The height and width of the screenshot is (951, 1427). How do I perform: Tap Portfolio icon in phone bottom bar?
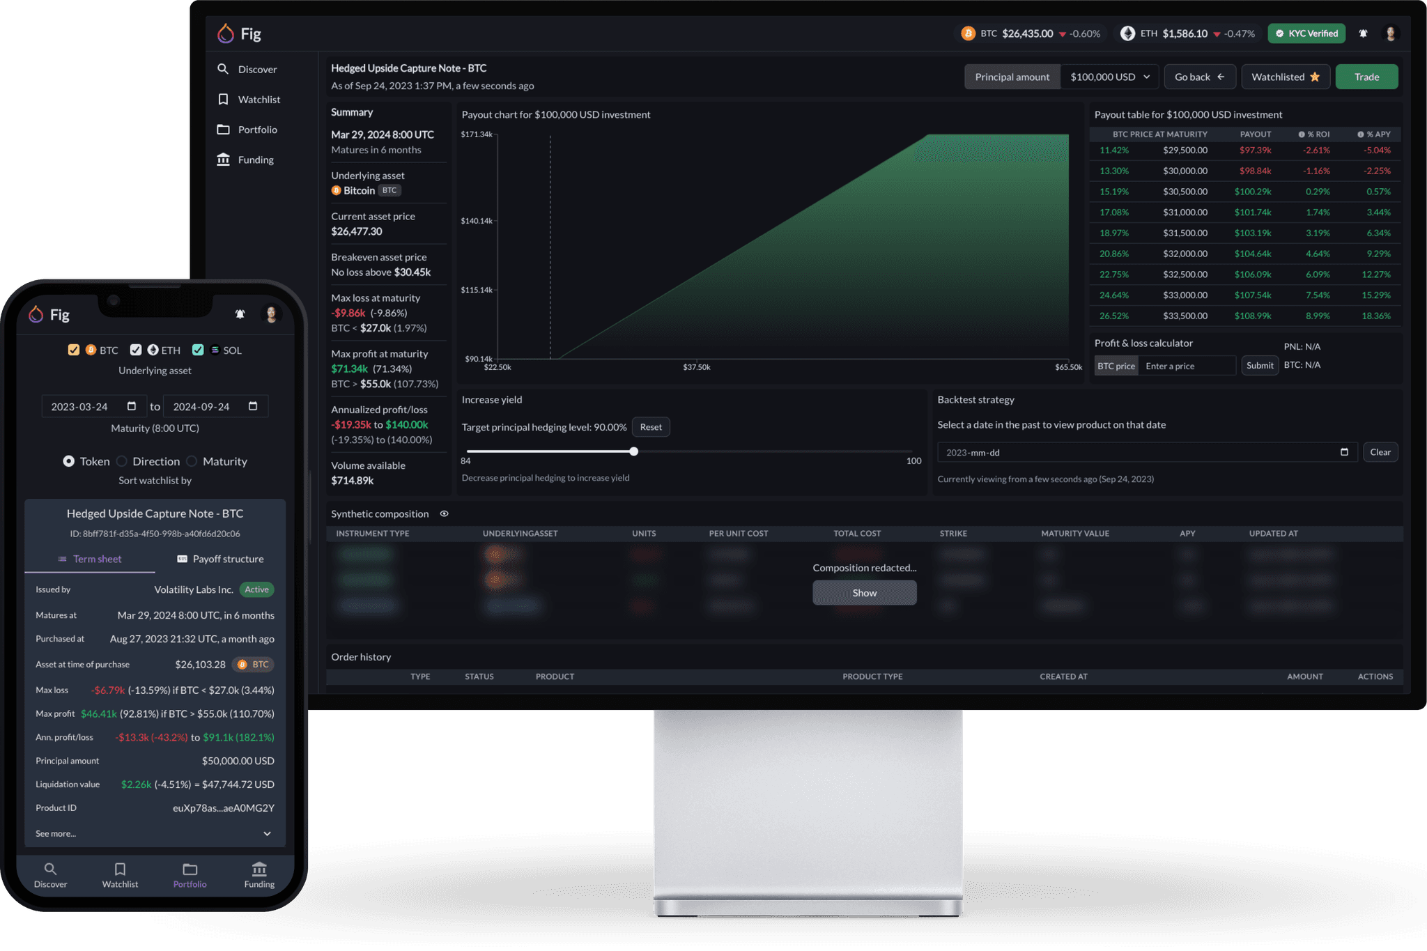[190, 869]
